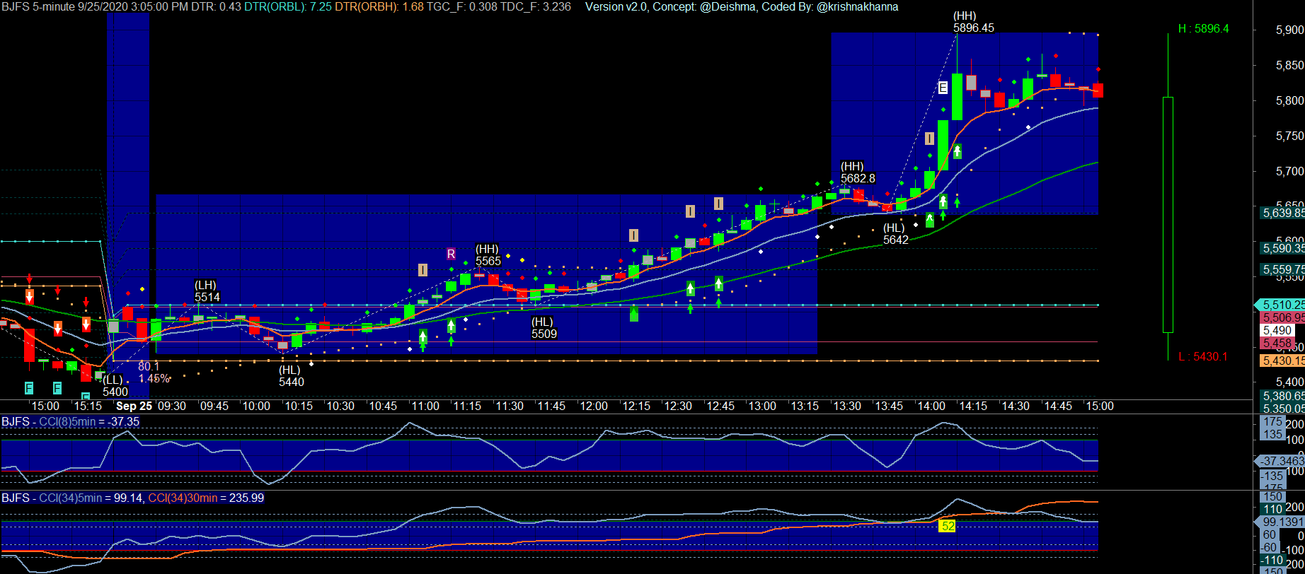This screenshot has height=574, width=1305.
Task: Click the magenta R marker on the chart
Action: coord(451,254)
